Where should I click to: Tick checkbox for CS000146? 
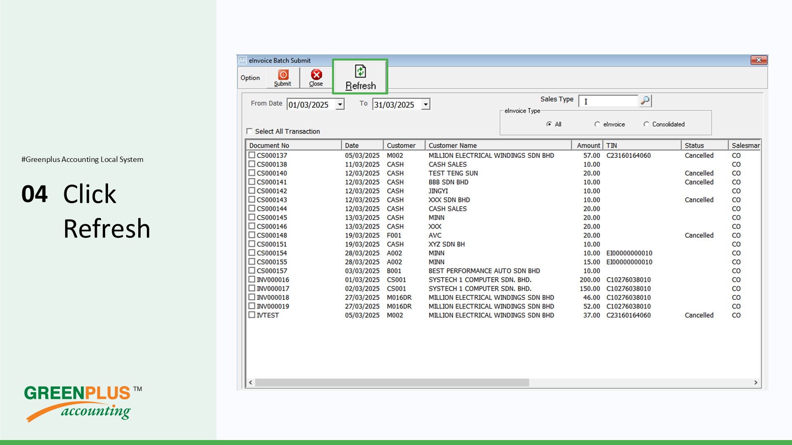(252, 226)
